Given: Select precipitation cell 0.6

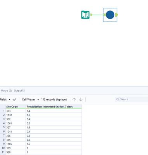Looking at the screenshot, I should click(54, 115).
